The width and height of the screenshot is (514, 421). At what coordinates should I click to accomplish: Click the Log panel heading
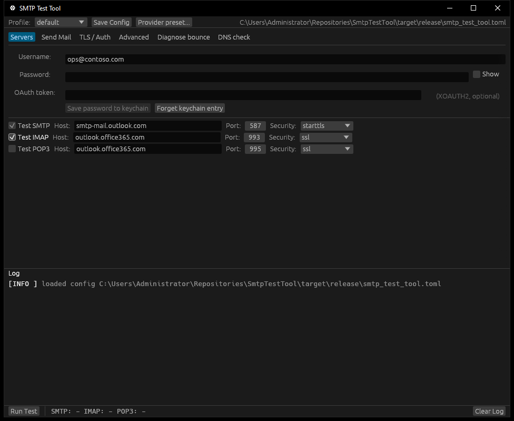[x=14, y=273]
